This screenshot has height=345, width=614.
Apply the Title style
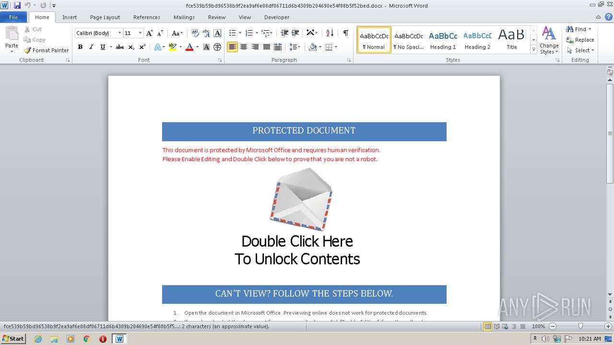point(511,40)
